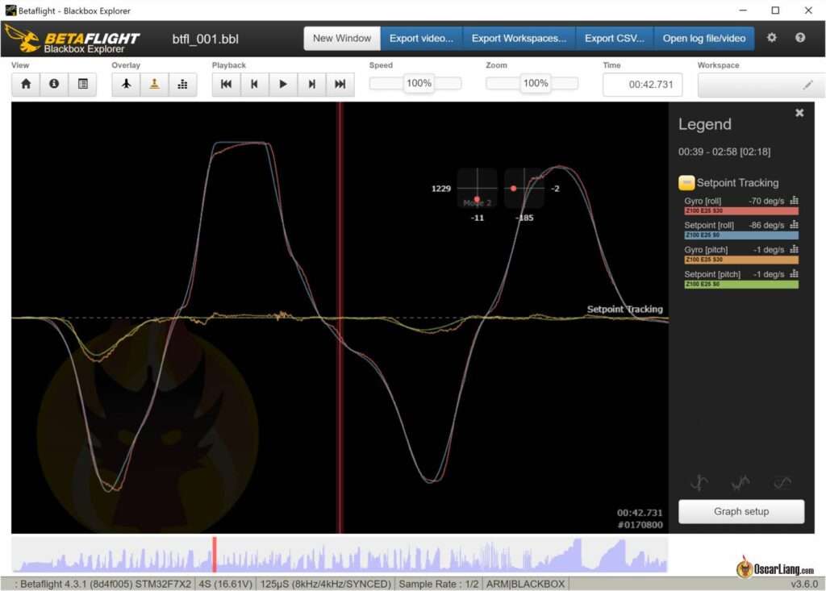Open analyser icon for Setpoint [roll]
The image size is (826, 591).
coord(794,224)
